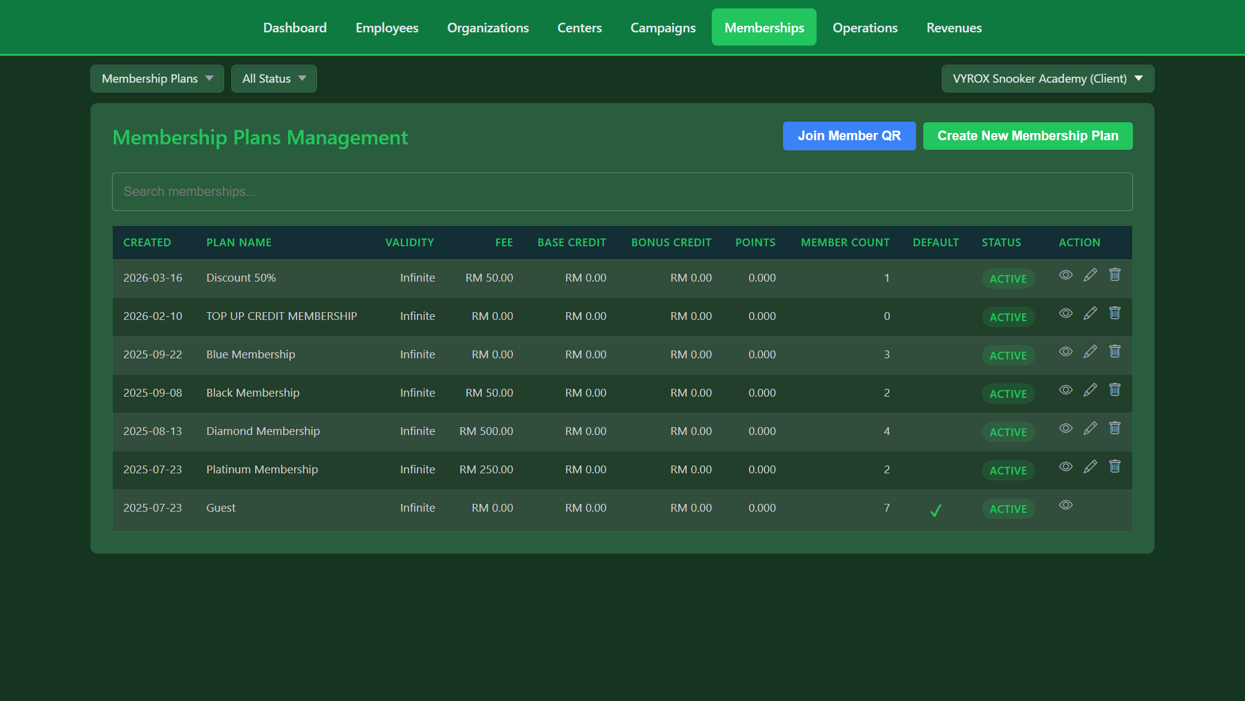
Task: Click the RM 500.00 fee cell
Action: point(486,431)
